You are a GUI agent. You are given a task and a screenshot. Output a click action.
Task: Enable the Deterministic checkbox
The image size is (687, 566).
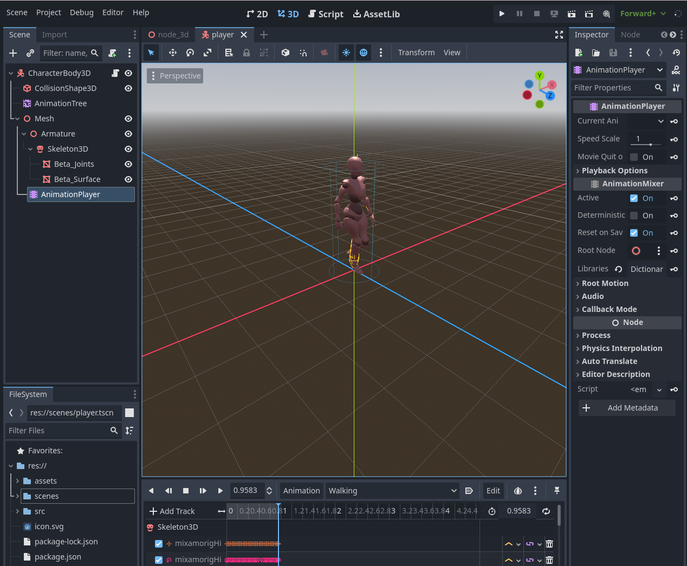(634, 216)
